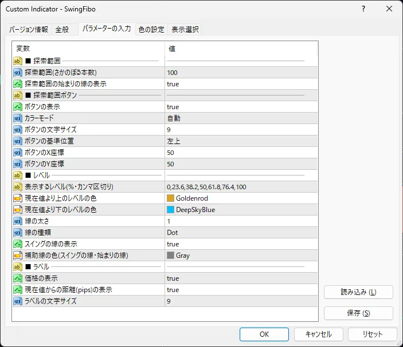Image resolution: width=403 pixels, height=347 pixels.
Task: Switch to 色の設定 tab
Action: pos(151,30)
